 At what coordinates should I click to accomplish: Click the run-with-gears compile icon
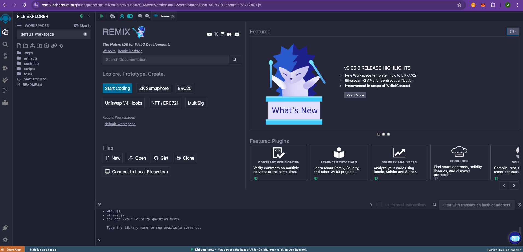(112, 16)
